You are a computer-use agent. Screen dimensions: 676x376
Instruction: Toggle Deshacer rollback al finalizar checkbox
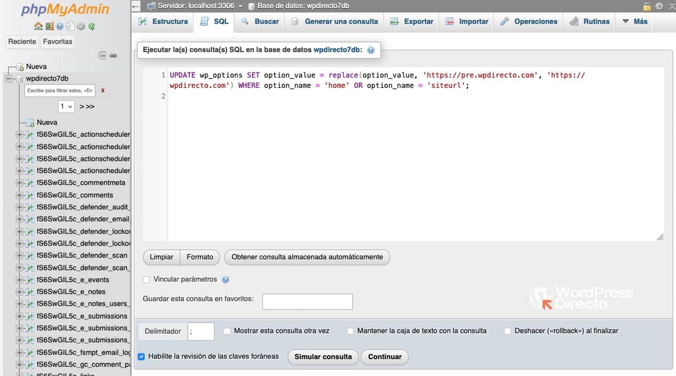[507, 331]
